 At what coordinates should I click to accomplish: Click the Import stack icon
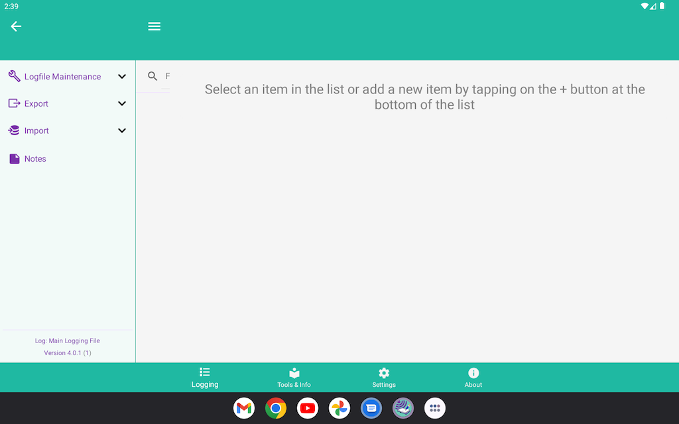[14, 131]
